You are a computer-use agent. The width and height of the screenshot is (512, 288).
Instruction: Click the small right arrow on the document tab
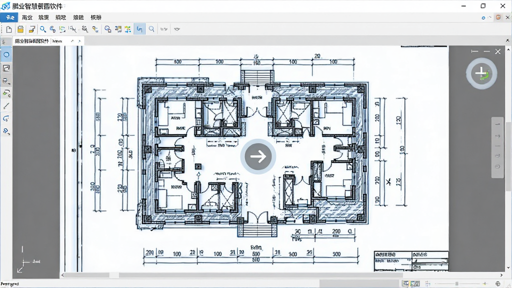tap(79, 41)
